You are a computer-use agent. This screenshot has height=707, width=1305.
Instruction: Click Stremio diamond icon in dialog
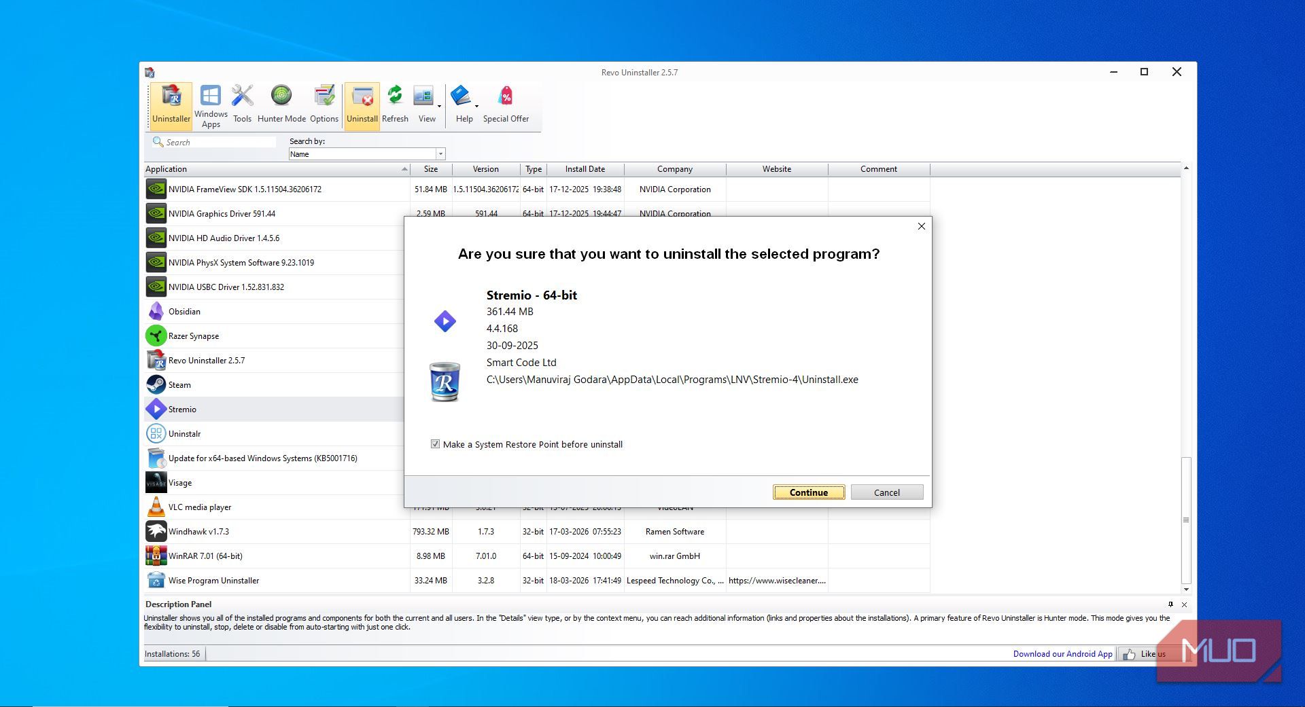tap(445, 321)
